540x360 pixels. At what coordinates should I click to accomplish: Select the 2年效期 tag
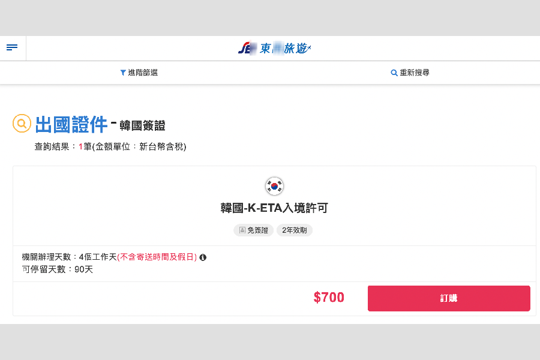294,230
